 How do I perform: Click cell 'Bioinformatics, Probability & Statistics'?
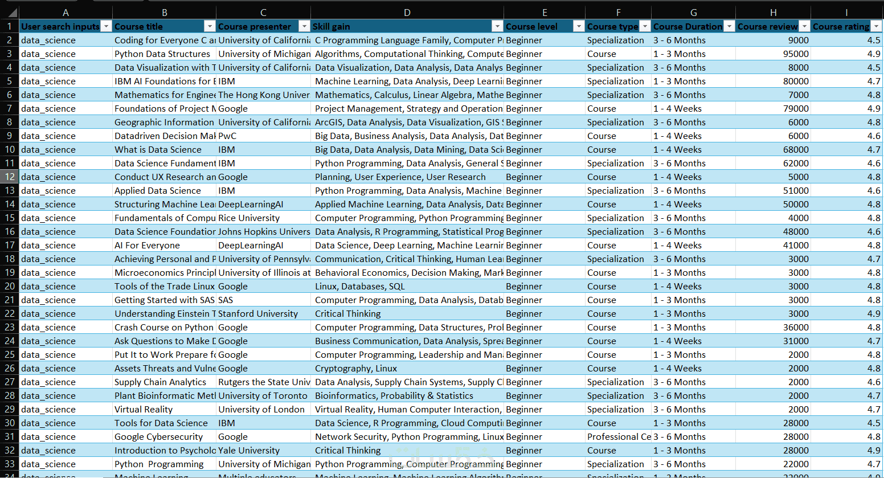(x=407, y=395)
